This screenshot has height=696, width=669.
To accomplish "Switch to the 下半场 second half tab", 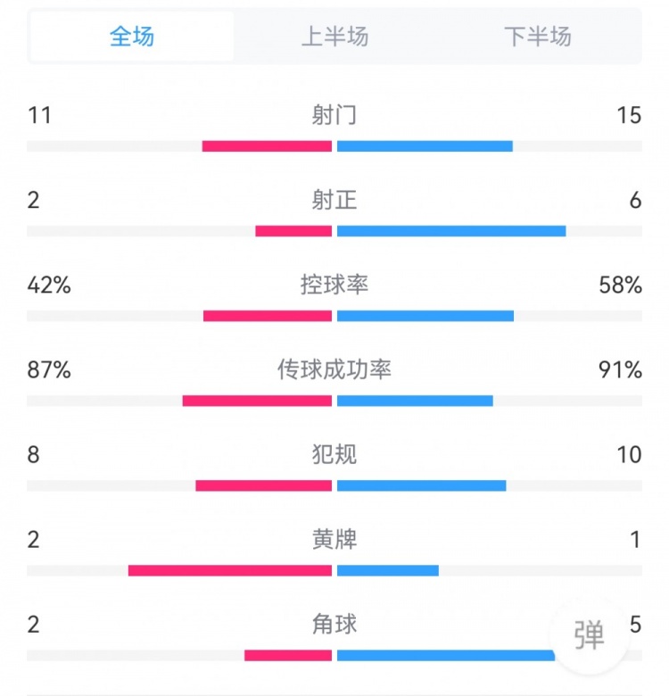I will (537, 37).
